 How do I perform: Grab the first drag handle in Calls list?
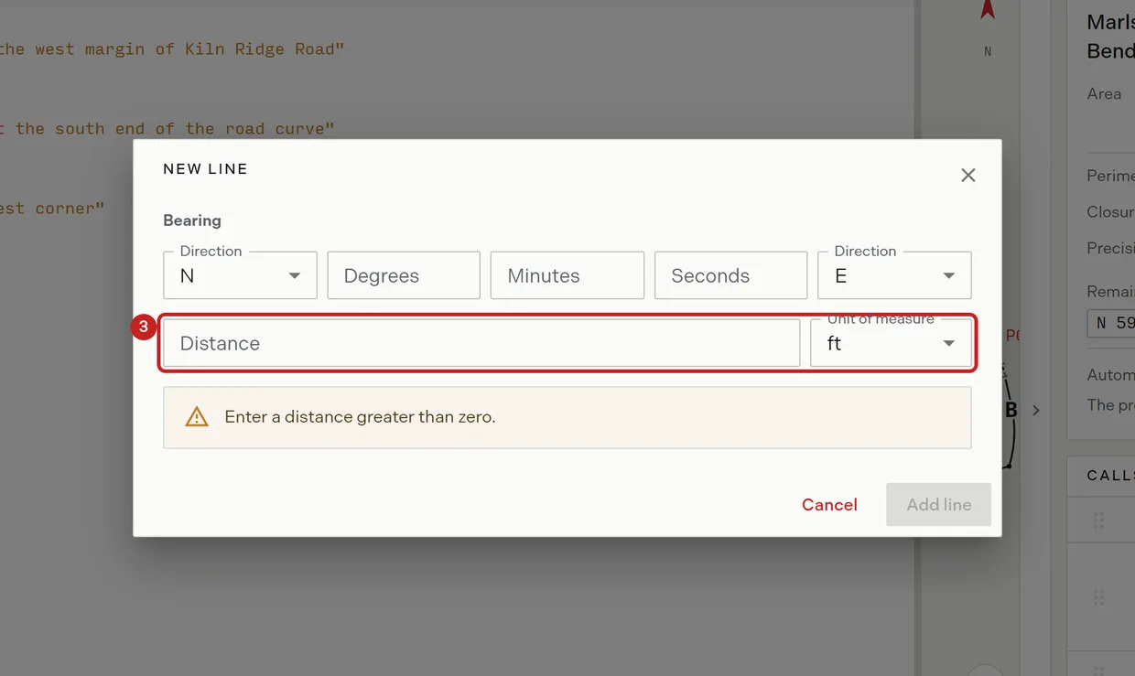tap(1098, 520)
